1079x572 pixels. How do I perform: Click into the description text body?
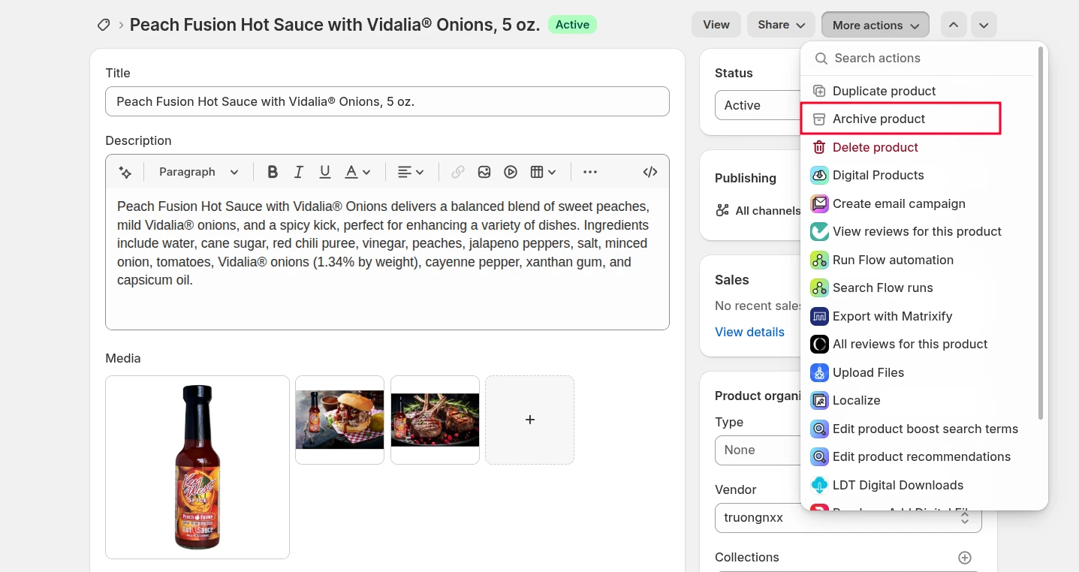387,258
